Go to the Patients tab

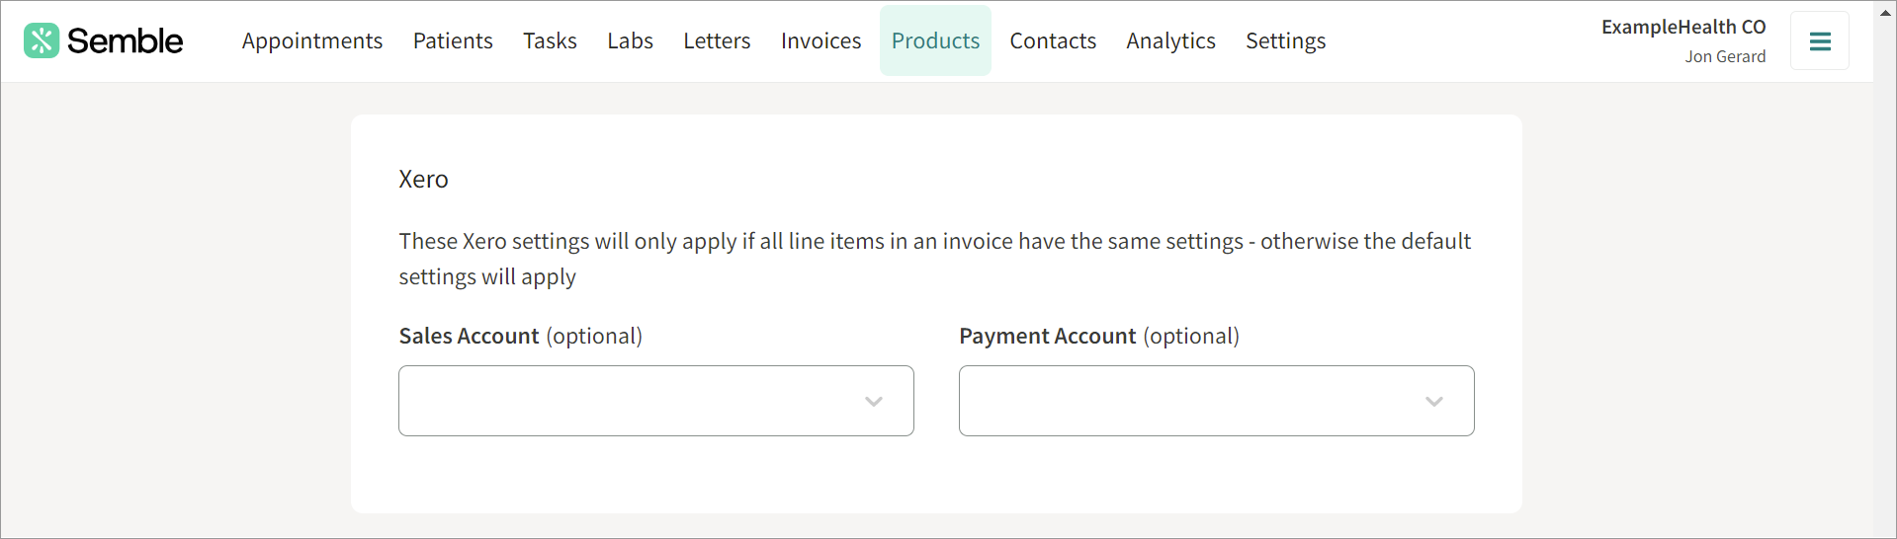pyautogui.click(x=453, y=40)
